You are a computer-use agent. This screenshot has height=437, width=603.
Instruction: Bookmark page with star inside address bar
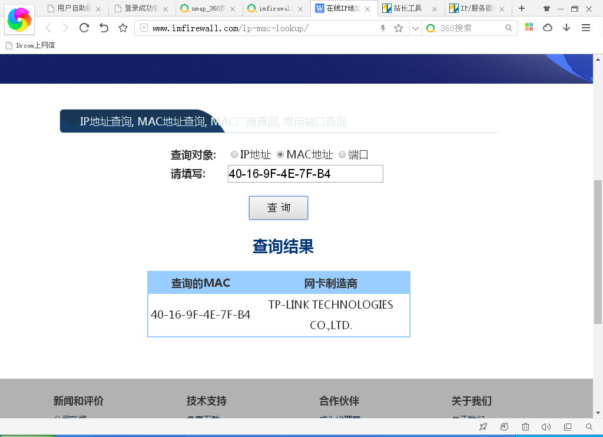click(399, 28)
